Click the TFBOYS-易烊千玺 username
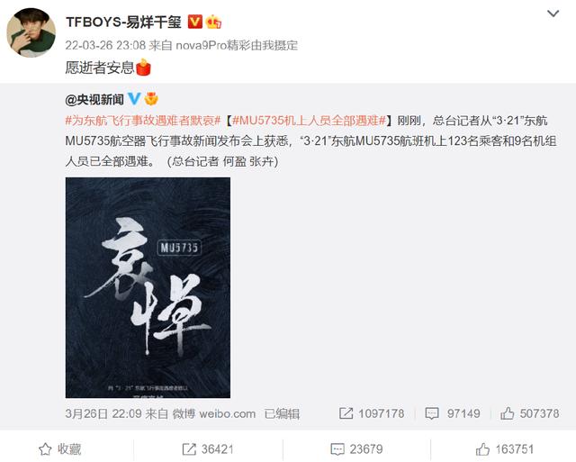 click(123, 22)
